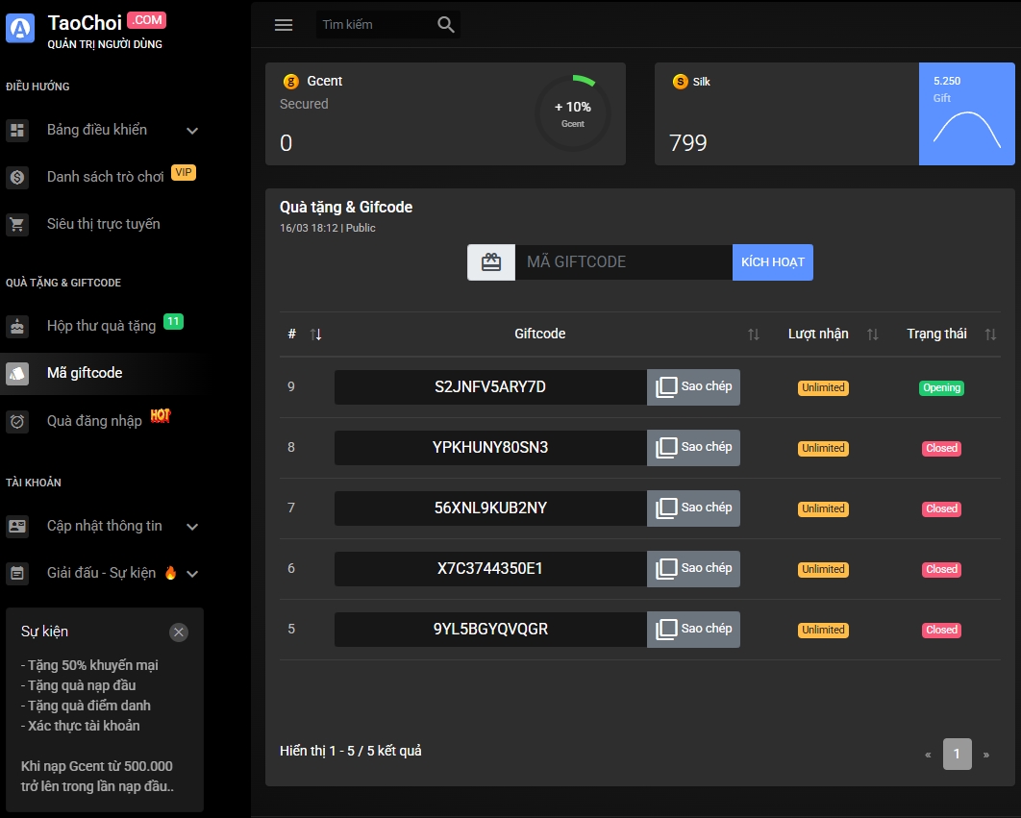Click the hamburger menu icon

tap(284, 25)
